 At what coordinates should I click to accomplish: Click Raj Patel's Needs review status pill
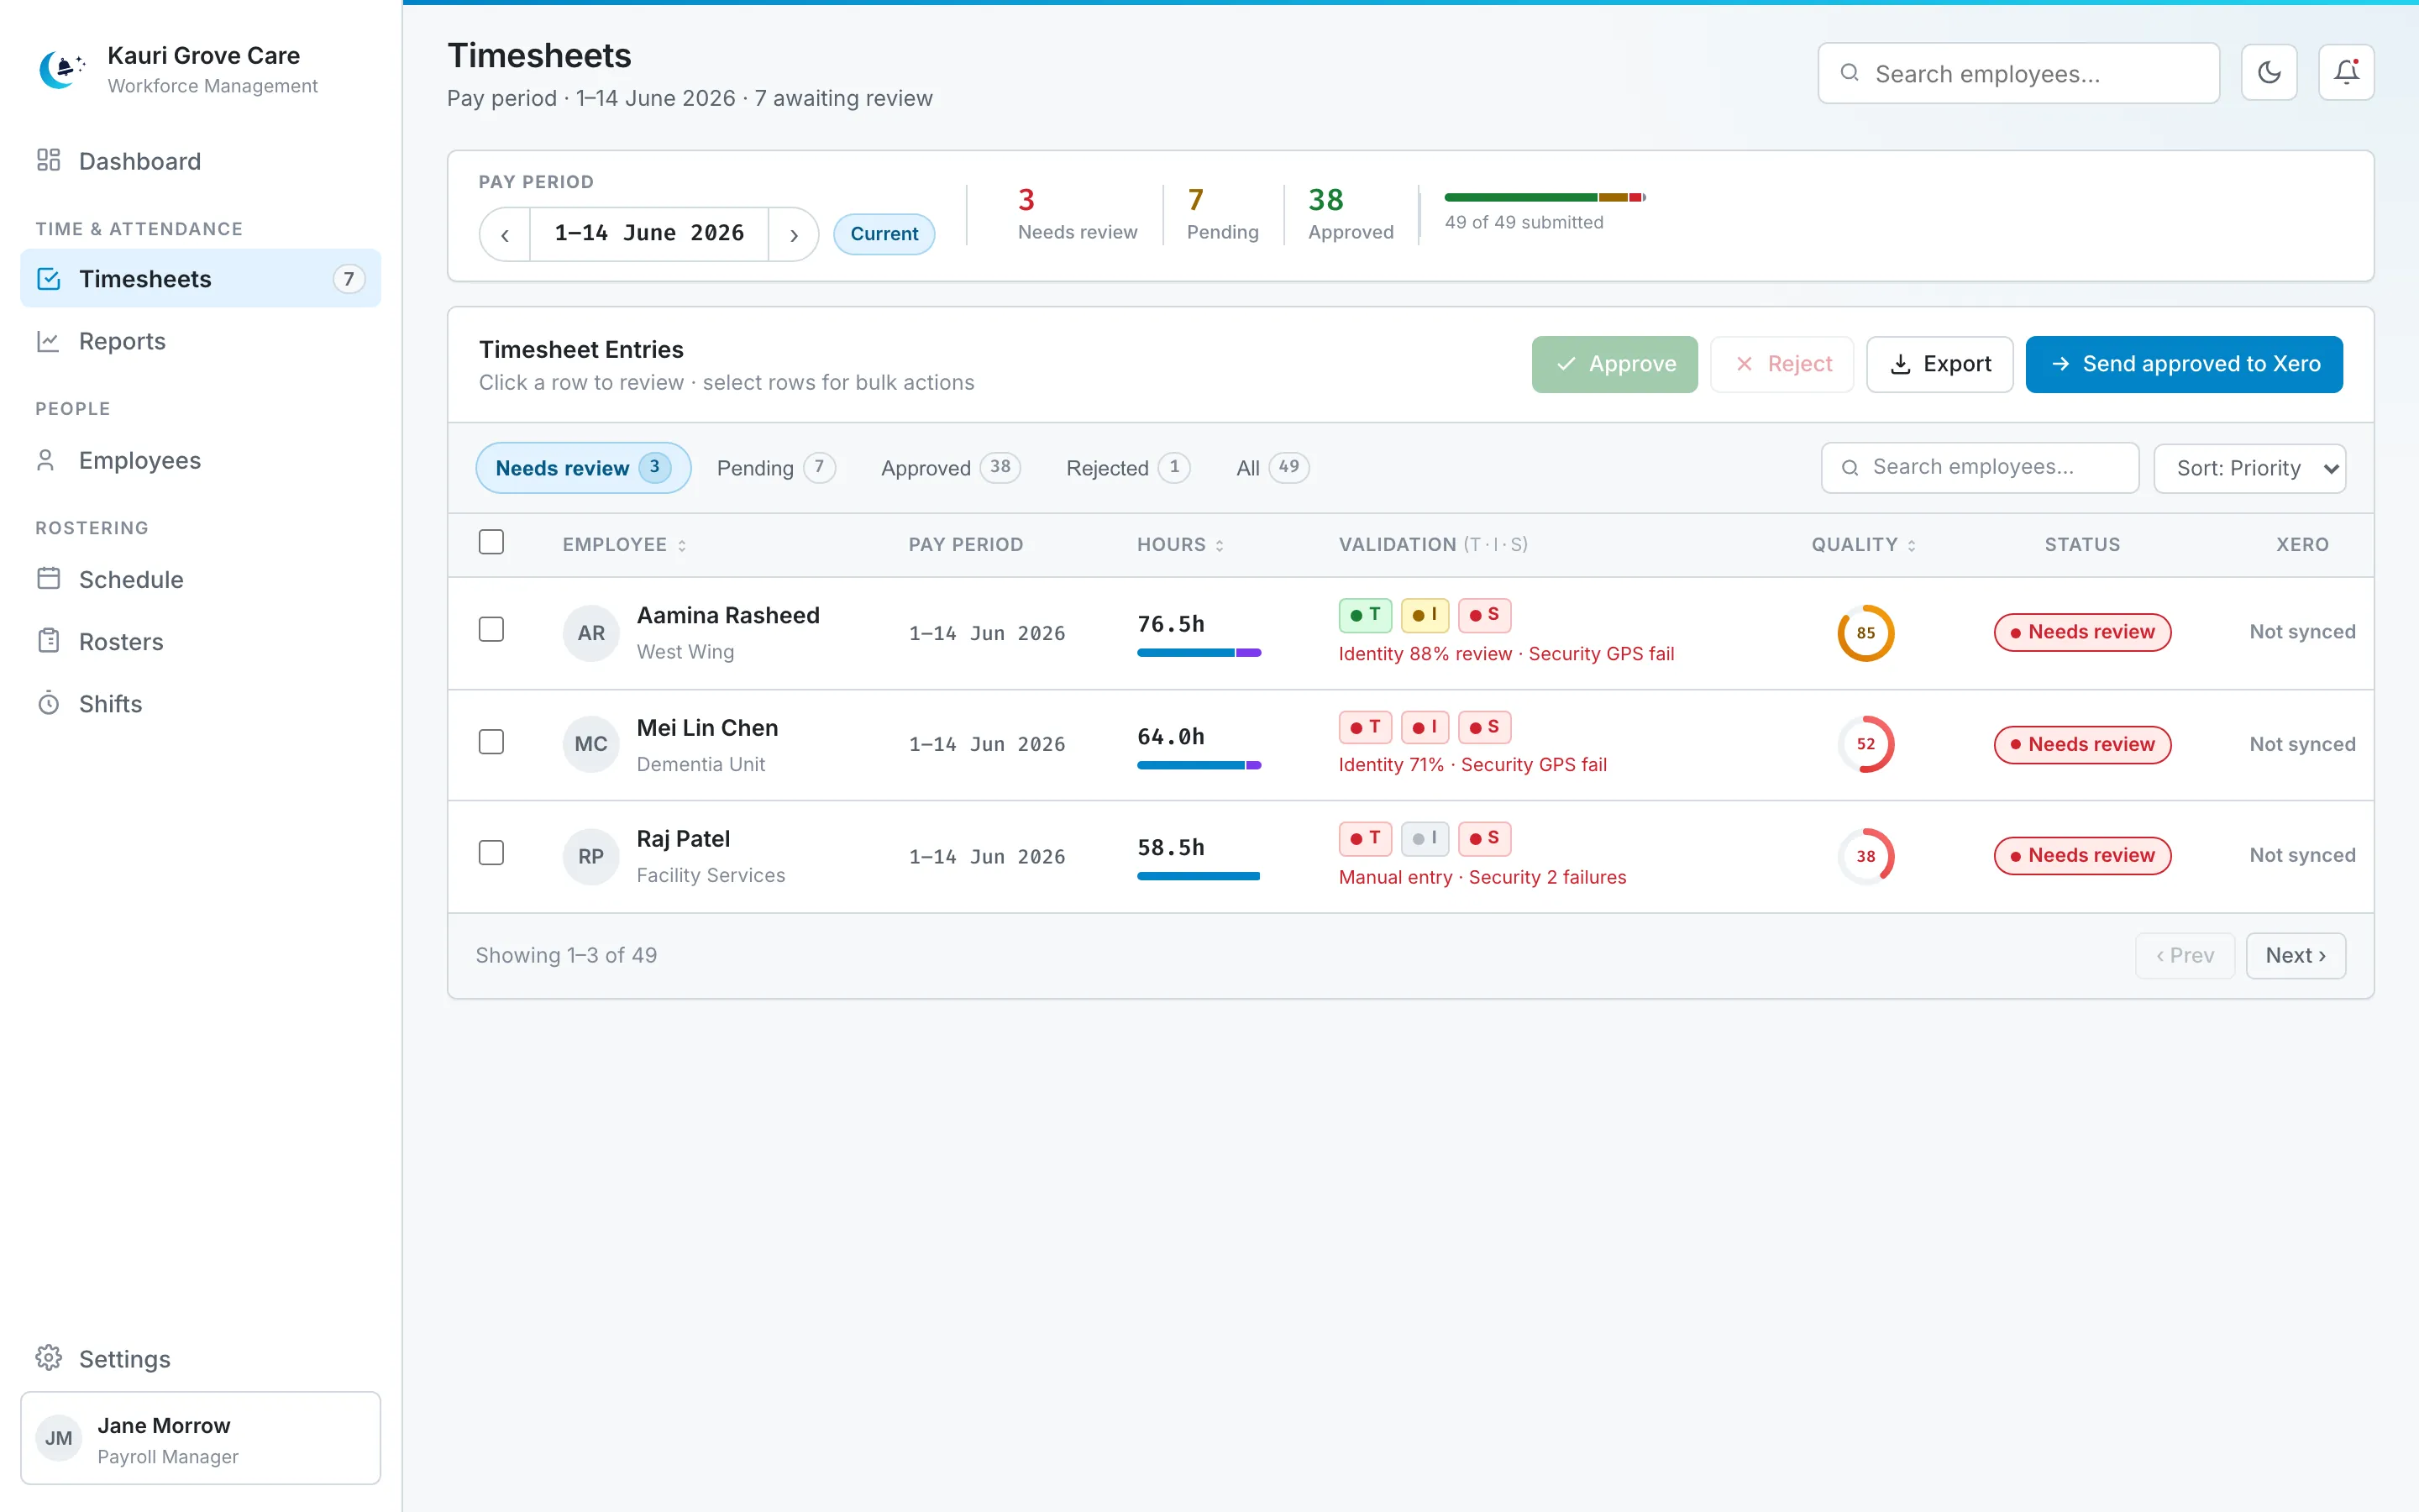click(x=2082, y=856)
